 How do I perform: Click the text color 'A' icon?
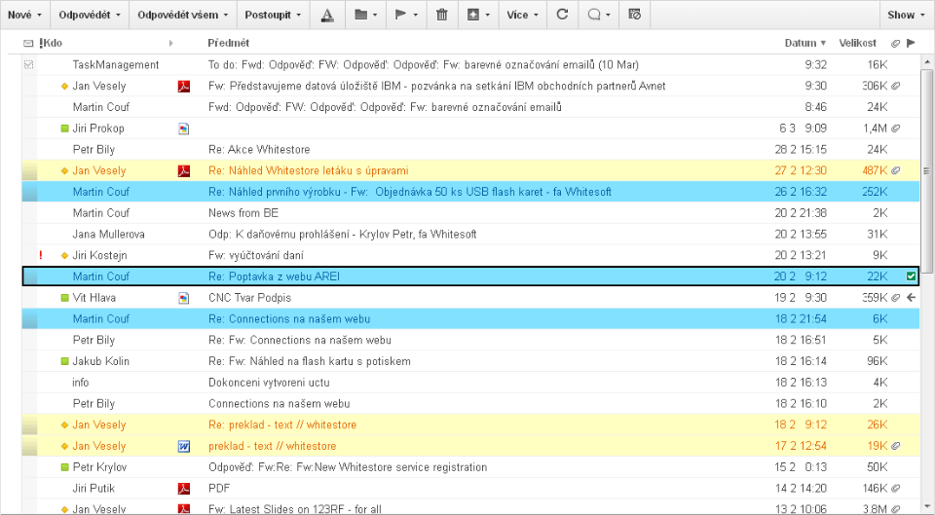click(x=327, y=15)
